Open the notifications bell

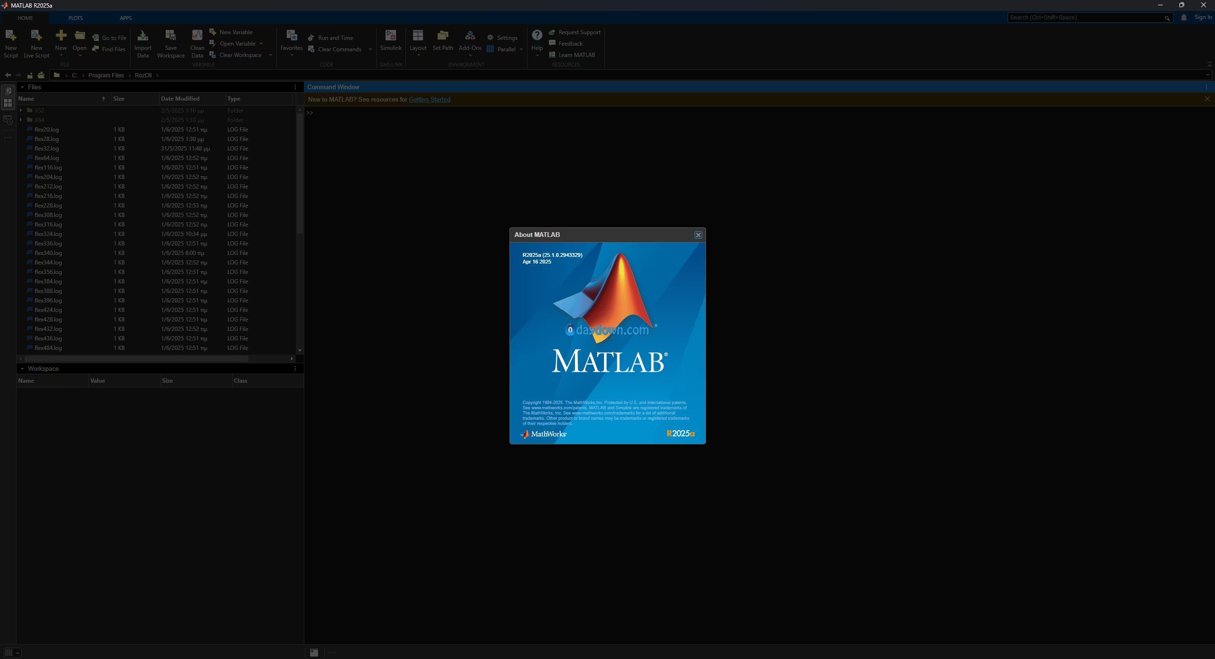(x=1184, y=18)
